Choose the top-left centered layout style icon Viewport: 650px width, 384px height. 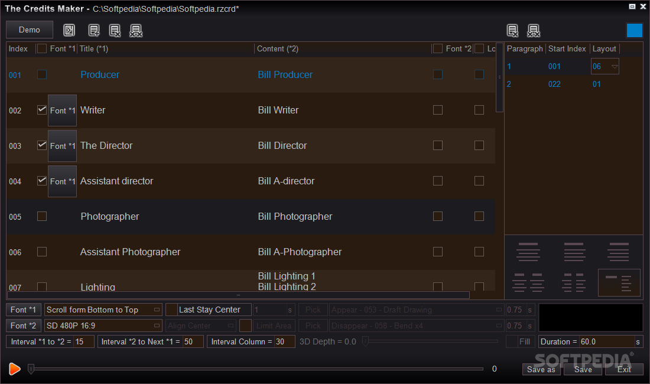pyautogui.click(x=528, y=251)
